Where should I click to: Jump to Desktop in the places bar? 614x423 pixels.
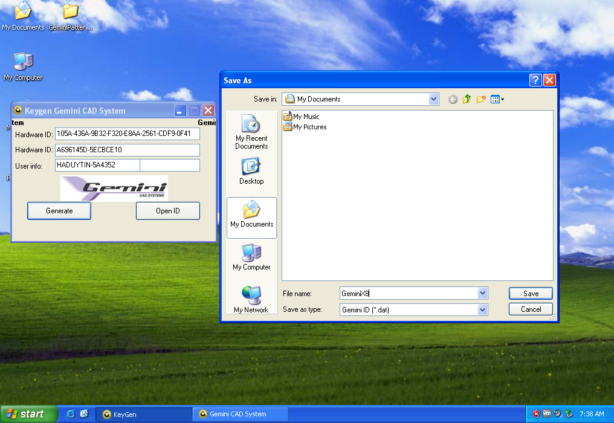251,172
